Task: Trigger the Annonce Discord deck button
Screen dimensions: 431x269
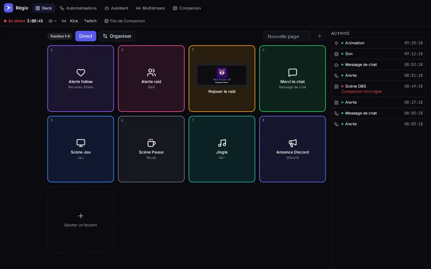Action: pos(293,149)
